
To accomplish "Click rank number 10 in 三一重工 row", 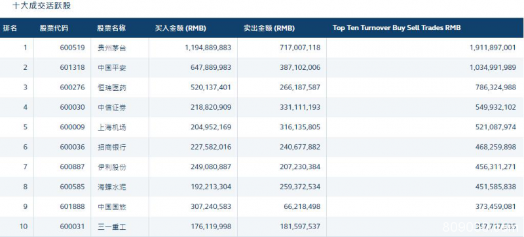I will click(x=24, y=227).
